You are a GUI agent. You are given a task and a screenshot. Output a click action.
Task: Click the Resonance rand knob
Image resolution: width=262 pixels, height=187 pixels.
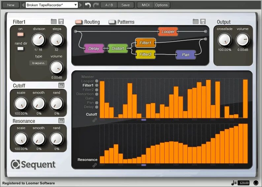coord(56,139)
